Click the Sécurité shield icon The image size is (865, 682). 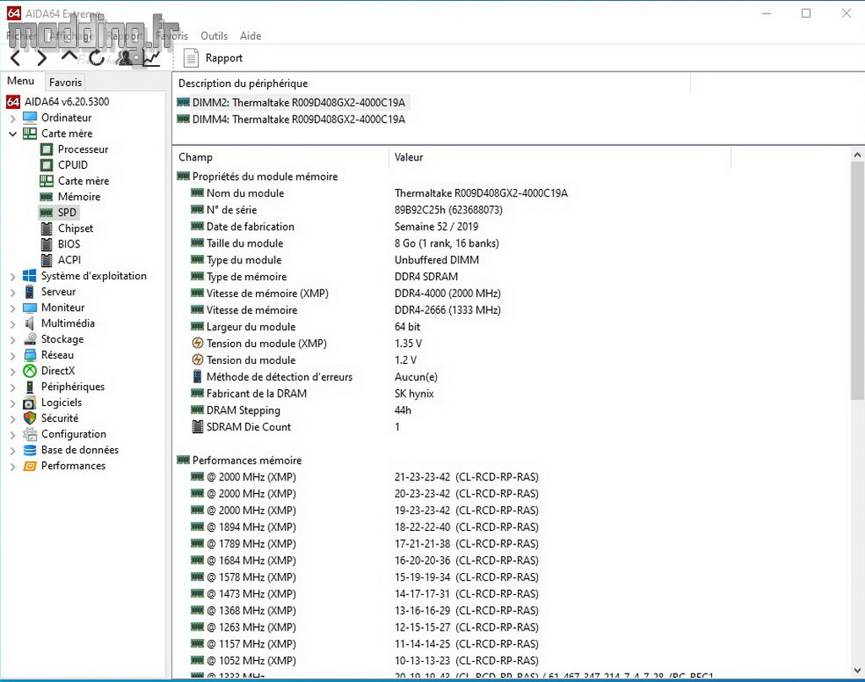point(30,419)
